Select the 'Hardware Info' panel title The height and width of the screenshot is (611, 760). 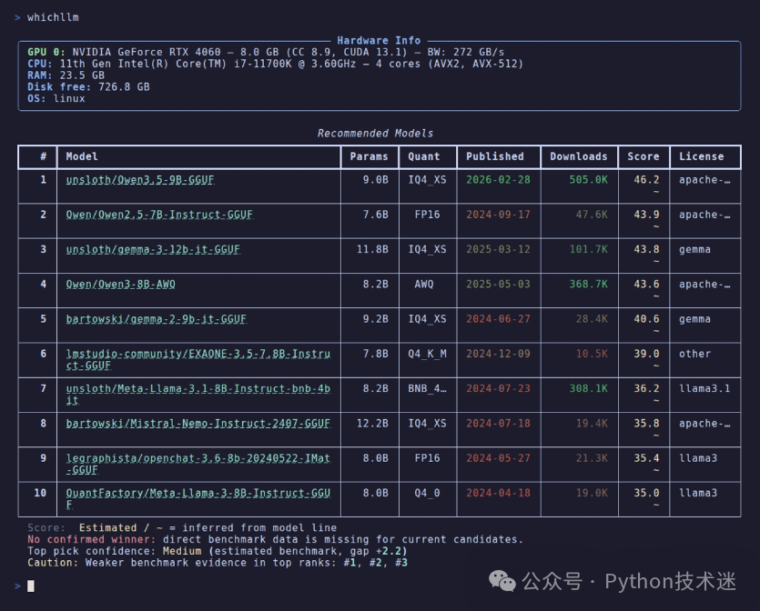(379, 41)
